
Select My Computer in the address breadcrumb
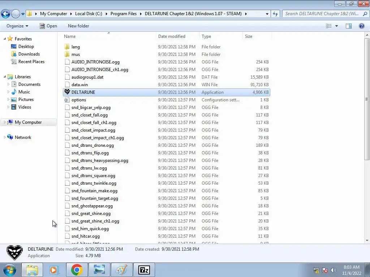coord(53,14)
